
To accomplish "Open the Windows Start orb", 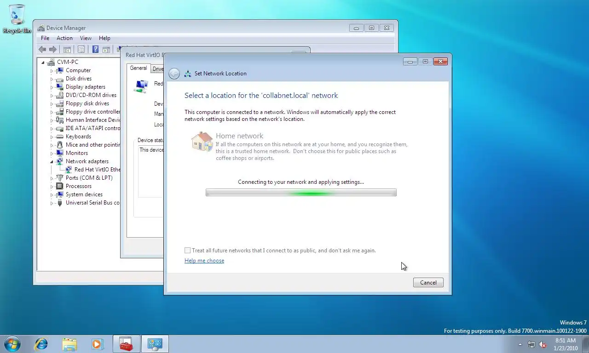I will click(x=12, y=344).
